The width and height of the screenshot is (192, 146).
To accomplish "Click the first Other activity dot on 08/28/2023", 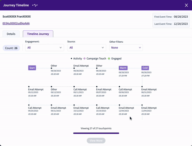I will (x=52, y=68).
